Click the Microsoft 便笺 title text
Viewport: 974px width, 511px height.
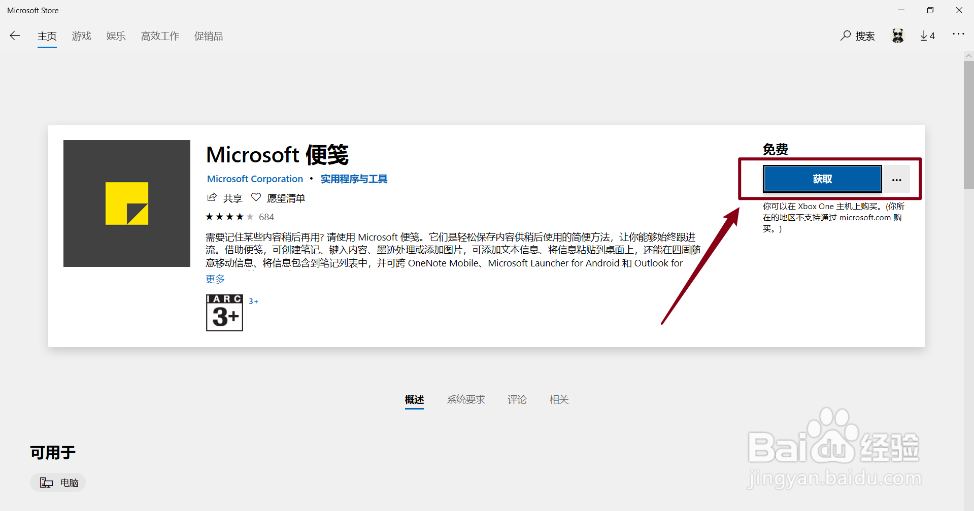coord(277,155)
